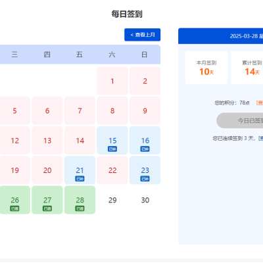Click the 您已连续签到 3 天 text
Image resolution: width=263 pixels, height=263 pixels.
tap(233, 138)
